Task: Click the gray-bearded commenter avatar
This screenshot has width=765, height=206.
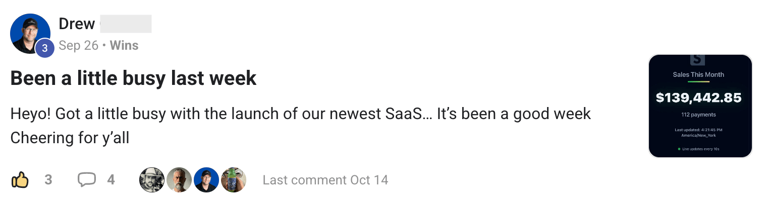Action: pos(179,180)
